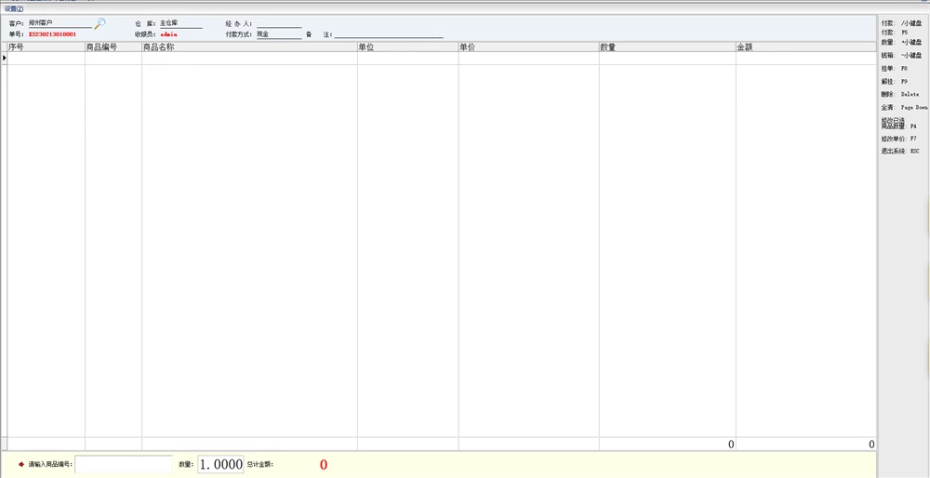This screenshot has width=930, height=478.
Task: Click the 商品数量 F4 shortcut hint
Action: (899, 126)
